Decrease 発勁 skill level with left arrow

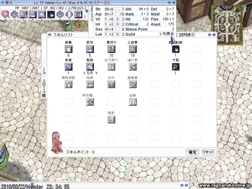click(x=84, y=73)
